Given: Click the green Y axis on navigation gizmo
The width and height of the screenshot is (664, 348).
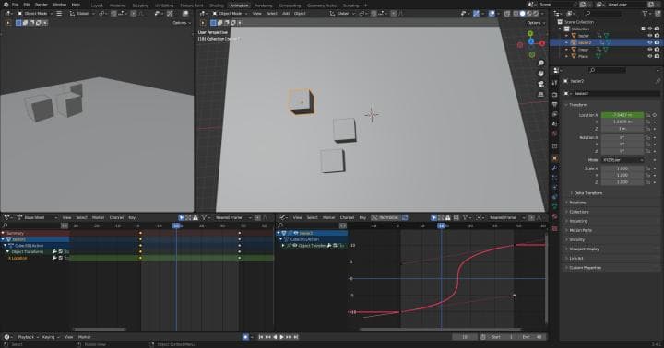Looking at the screenshot, I should coord(530,33).
